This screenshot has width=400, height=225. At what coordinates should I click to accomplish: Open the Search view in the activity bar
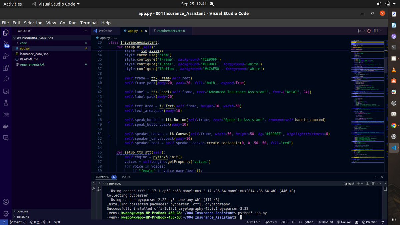6,80
